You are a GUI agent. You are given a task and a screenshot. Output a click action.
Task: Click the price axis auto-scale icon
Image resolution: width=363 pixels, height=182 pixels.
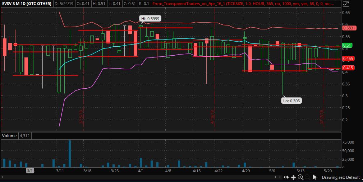coord(346,4)
